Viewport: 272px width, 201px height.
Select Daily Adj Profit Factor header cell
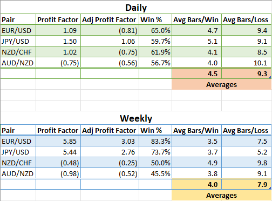pos(110,19)
